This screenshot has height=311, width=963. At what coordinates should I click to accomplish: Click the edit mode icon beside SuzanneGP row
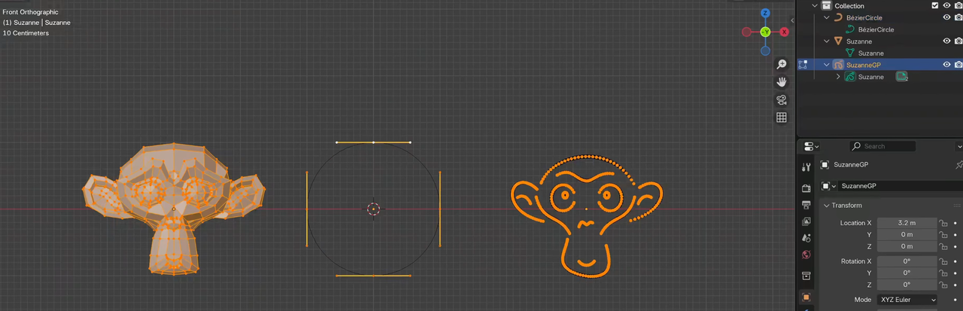tap(804, 65)
